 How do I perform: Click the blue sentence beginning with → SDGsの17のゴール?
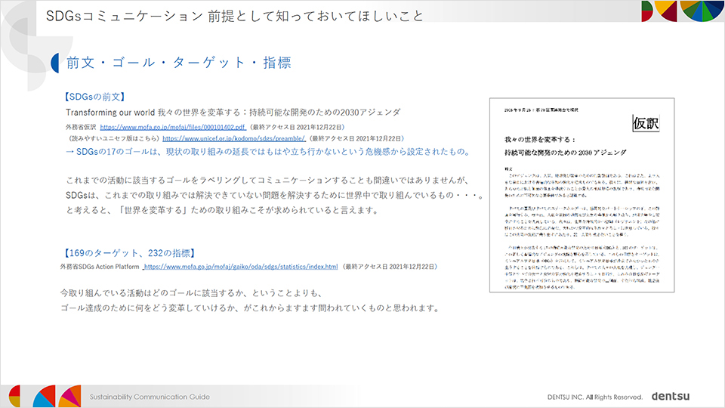[x=267, y=152]
